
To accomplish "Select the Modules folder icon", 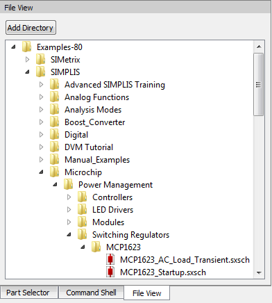I will 82,222.
